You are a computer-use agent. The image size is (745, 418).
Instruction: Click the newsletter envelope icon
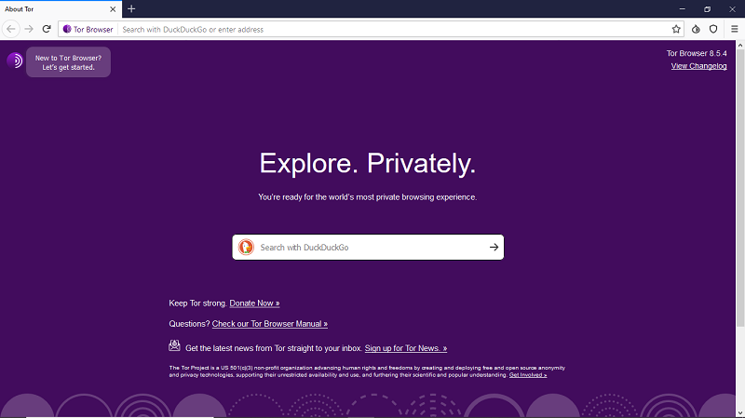[174, 346]
